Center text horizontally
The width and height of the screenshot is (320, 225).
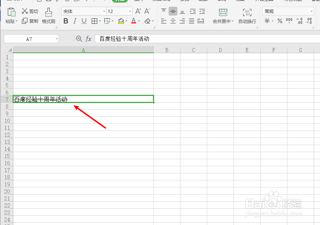point(173,21)
